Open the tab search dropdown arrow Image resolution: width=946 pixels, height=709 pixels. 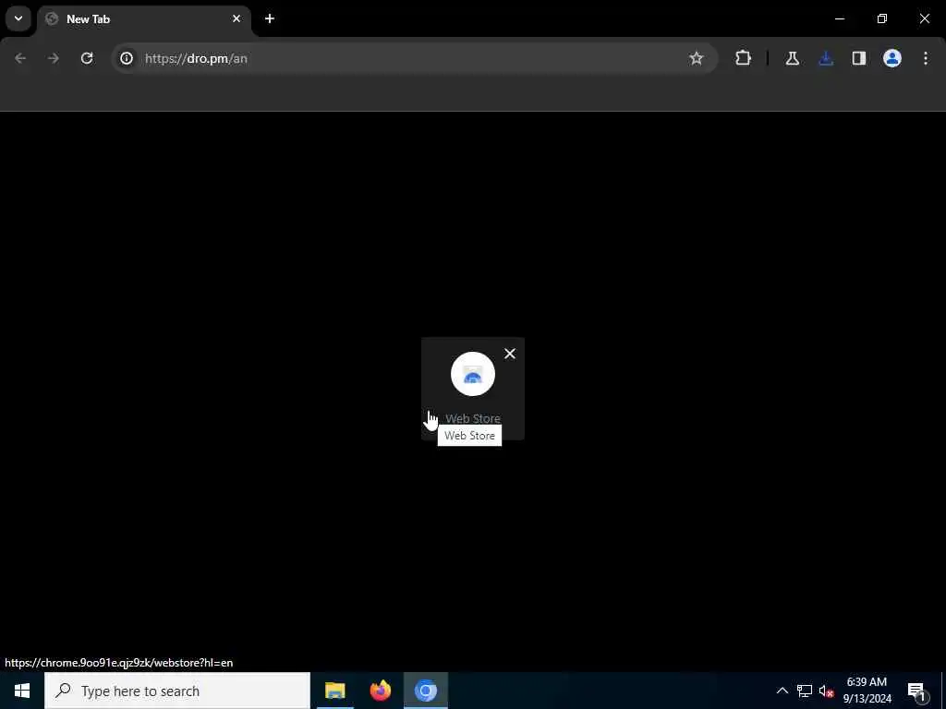tap(18, 18)
